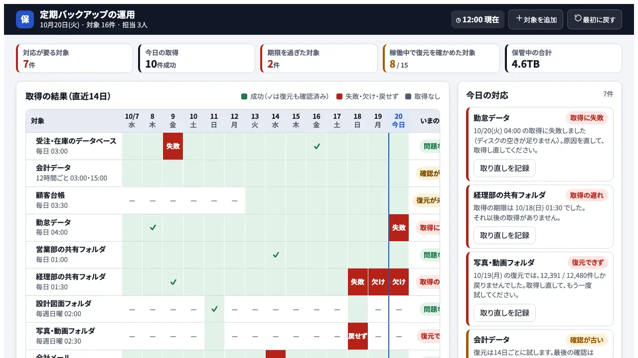
Task: Select the 営業部の共有フォルダ row label
Action: 71,250
